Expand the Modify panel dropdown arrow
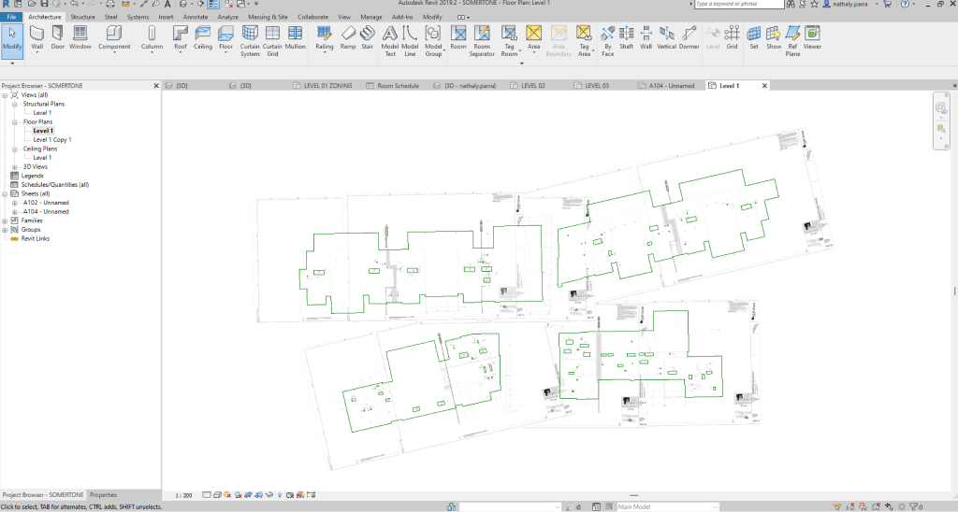This screenshot has width=958, height=512. 12,64
